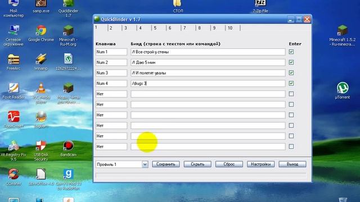Uncheck Enter checkbox for Num 2 row
360x202 pixels.
point(291,62)
